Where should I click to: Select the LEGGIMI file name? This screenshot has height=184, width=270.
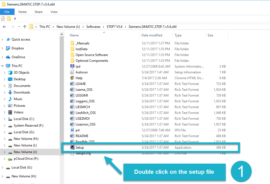pos(82,95)
